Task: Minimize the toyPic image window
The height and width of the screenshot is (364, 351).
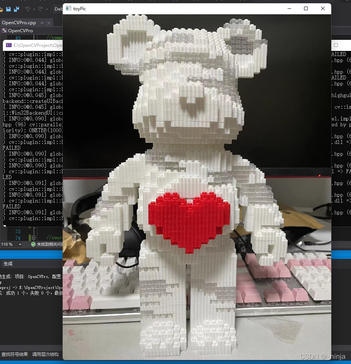Action: [x=289, y=8]
